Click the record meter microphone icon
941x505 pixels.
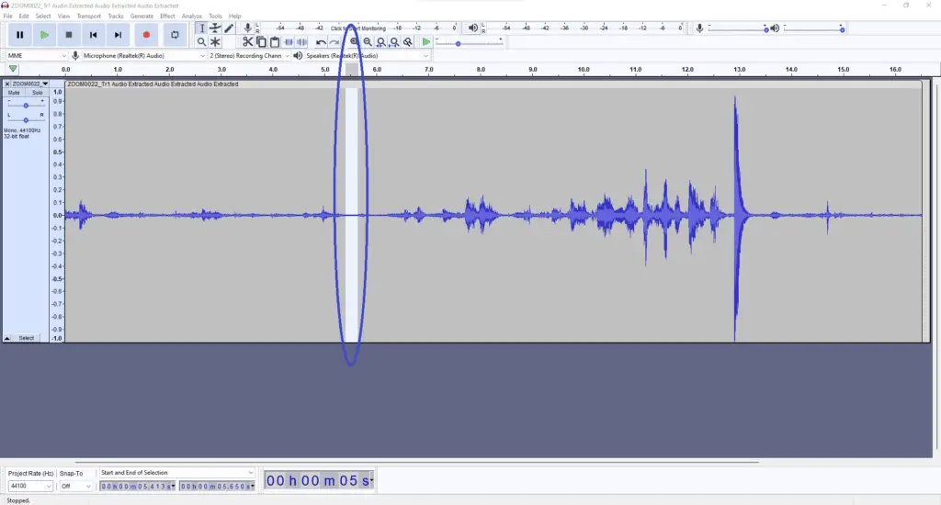tap(246, 28)
